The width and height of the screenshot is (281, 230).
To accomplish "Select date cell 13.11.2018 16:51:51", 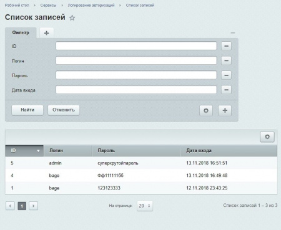I will click(x=207, y=163).
